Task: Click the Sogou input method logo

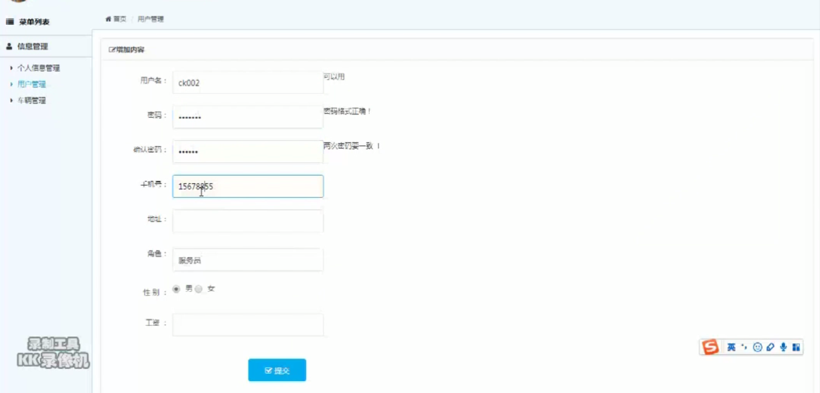Action: (710, 347)
